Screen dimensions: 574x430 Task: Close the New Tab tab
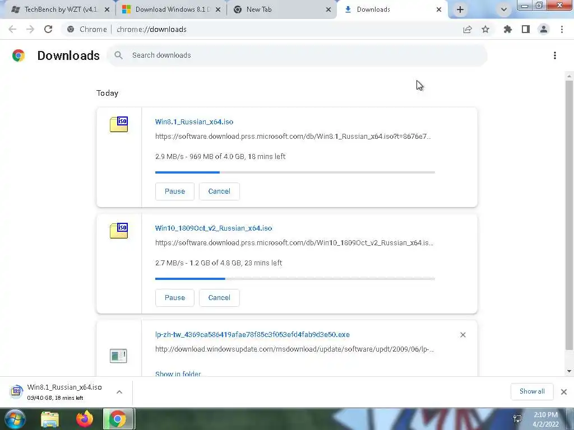[328, 10]
